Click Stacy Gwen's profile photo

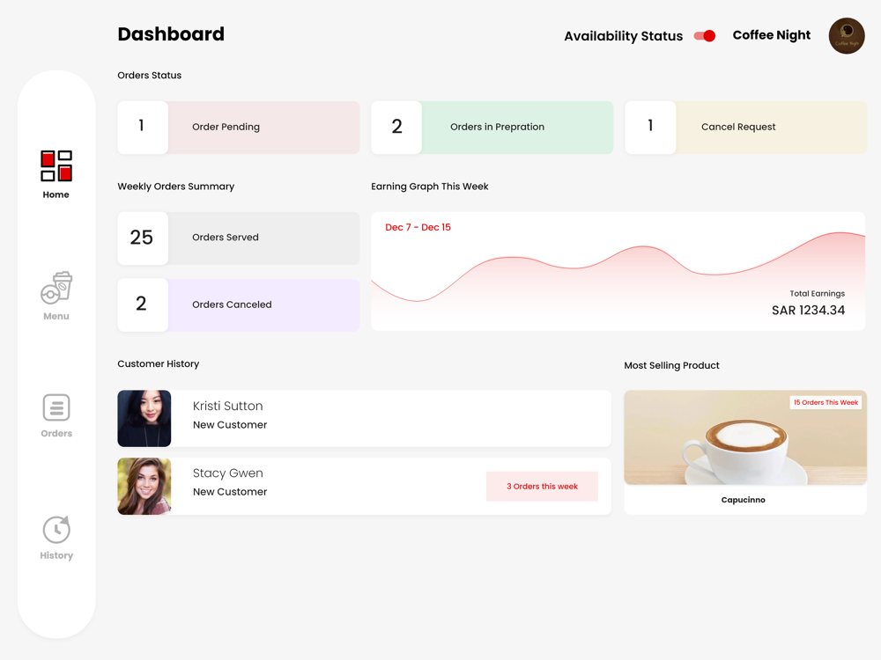[x=144, y=486]
